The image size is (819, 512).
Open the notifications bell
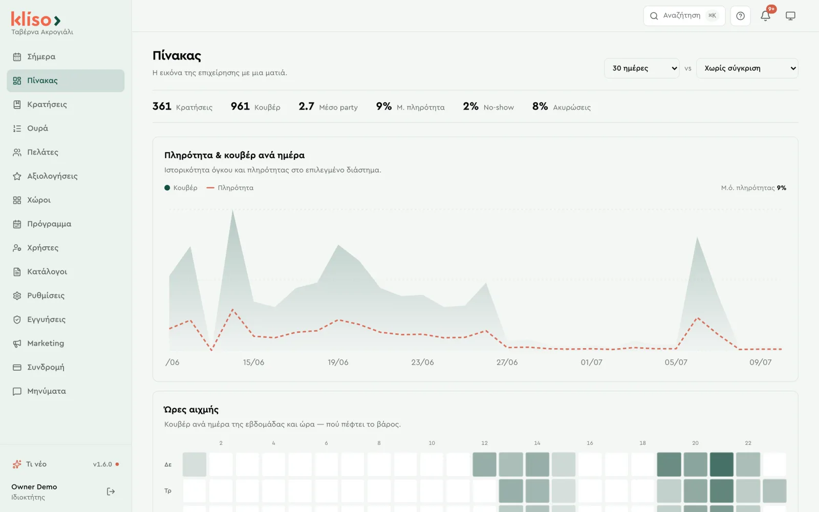pos(765,16)
